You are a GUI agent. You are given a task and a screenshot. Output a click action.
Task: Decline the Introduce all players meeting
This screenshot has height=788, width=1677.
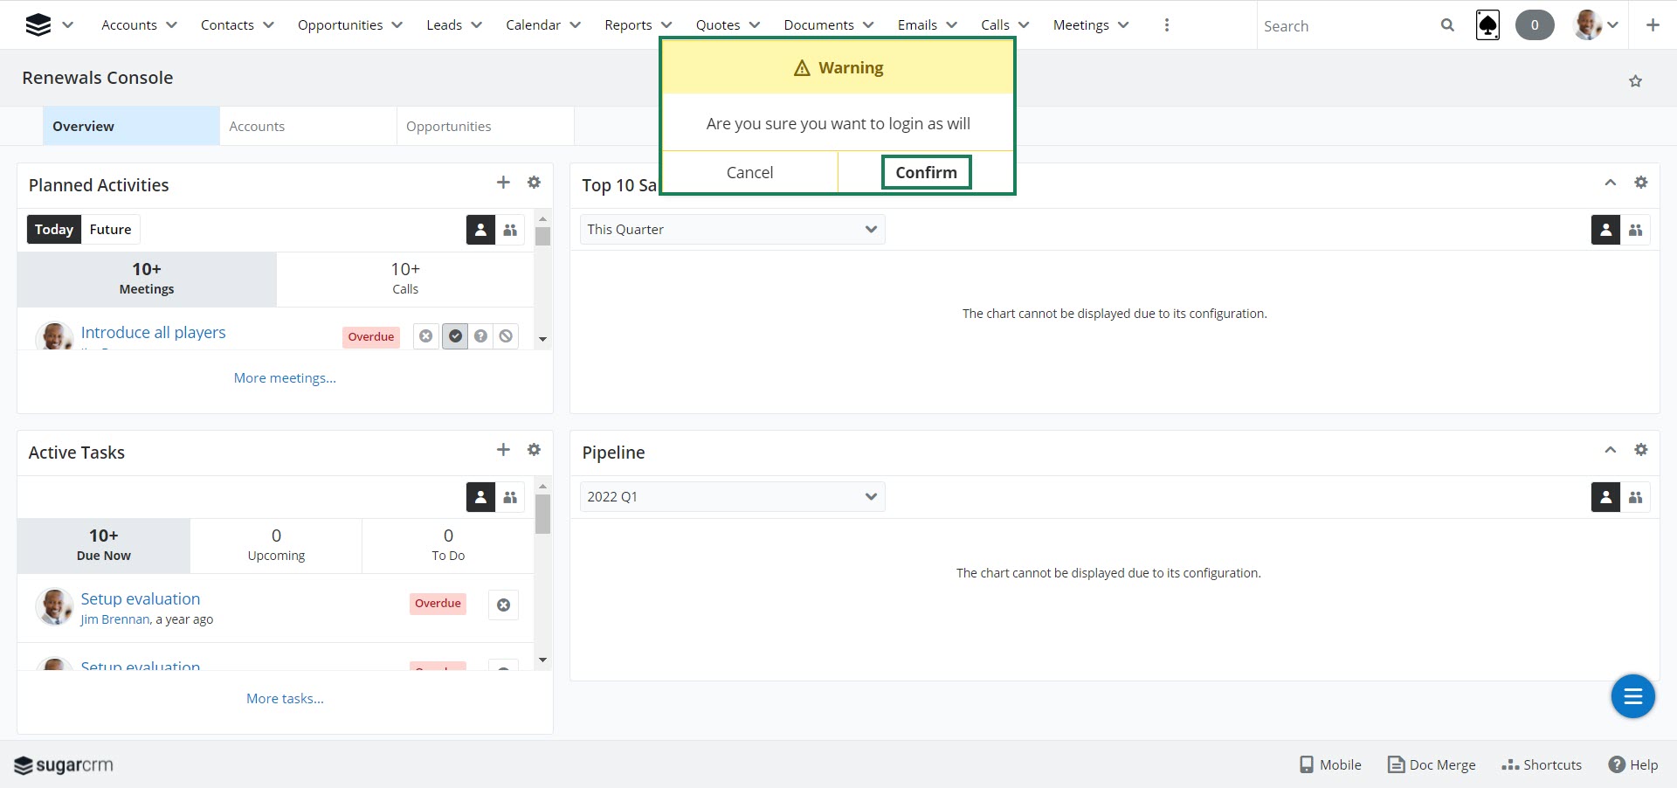click(x=506, y=336)
